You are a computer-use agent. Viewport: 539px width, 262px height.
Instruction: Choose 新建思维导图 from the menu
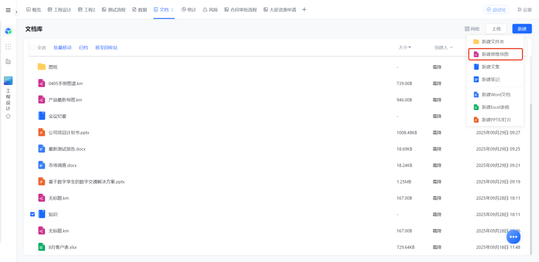click(x=495, y=54)
